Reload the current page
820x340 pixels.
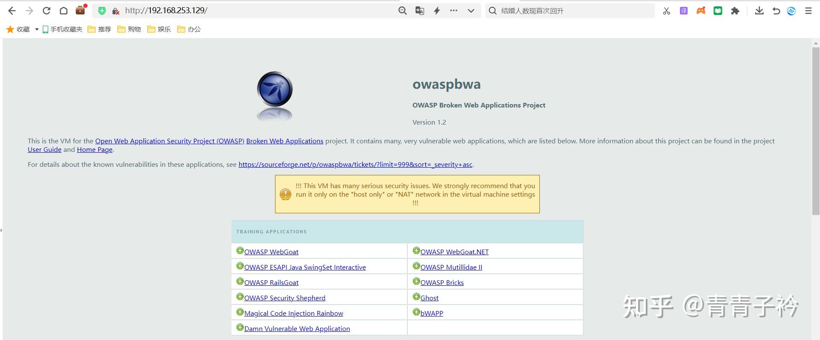point(47,11)
